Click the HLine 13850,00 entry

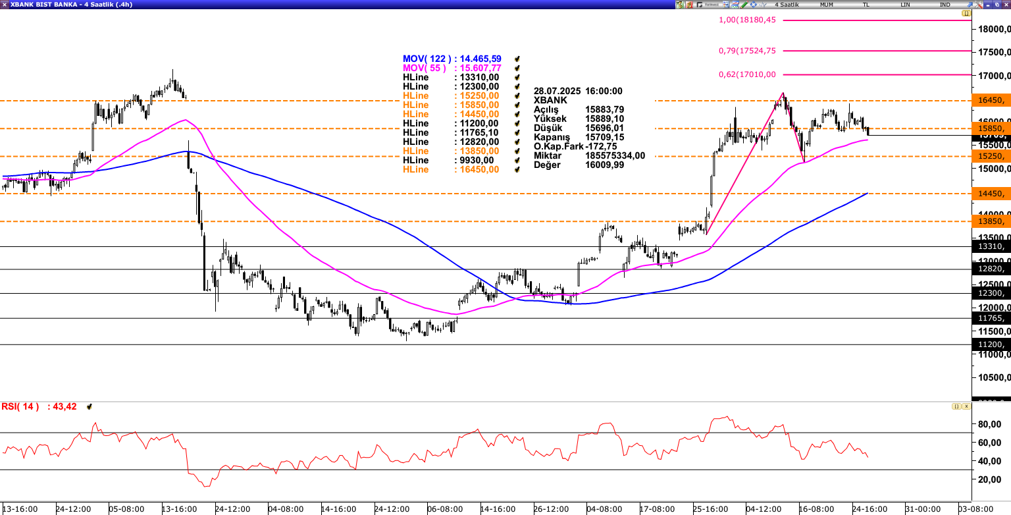click(451, 151)
